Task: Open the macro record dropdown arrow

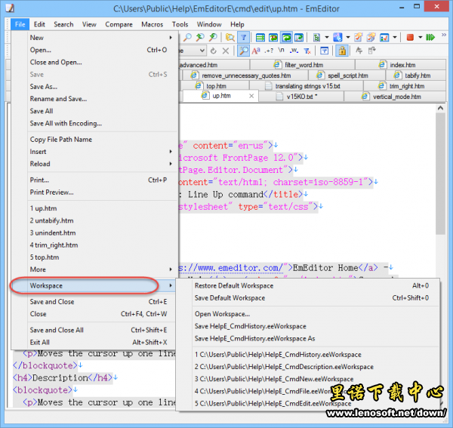Action: tap(421, 37)
